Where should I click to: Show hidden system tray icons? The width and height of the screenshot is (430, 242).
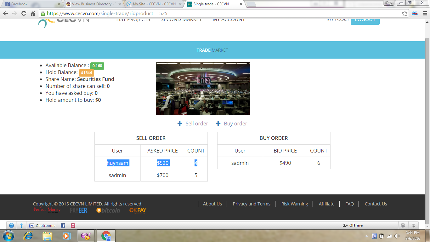[x=366, y=236]
